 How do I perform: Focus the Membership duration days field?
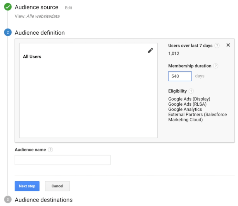pos(180,76)
